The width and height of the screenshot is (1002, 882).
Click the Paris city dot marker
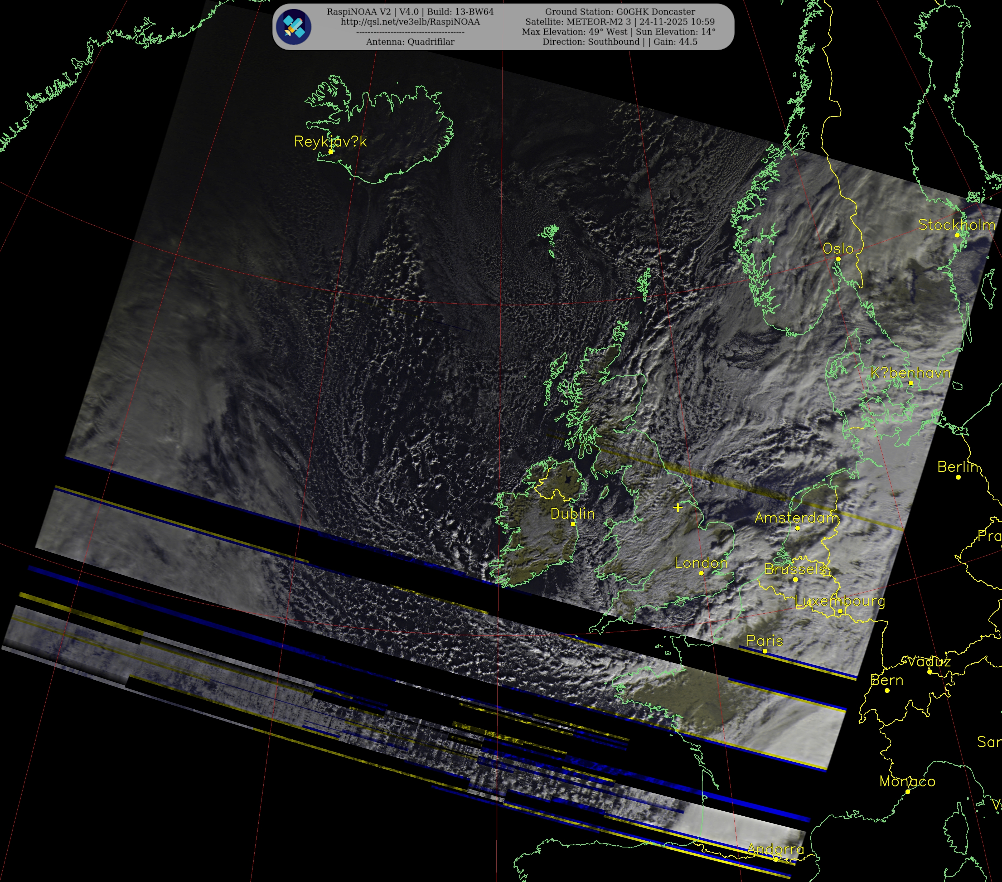click(765, 651)
